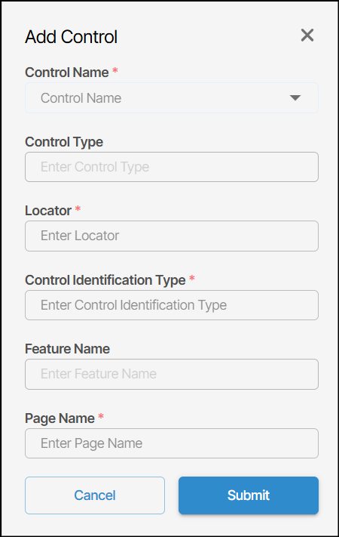This screenshot has height=537, width=339.
Task: Submit the Add Control form
Action: coord(249,495)
